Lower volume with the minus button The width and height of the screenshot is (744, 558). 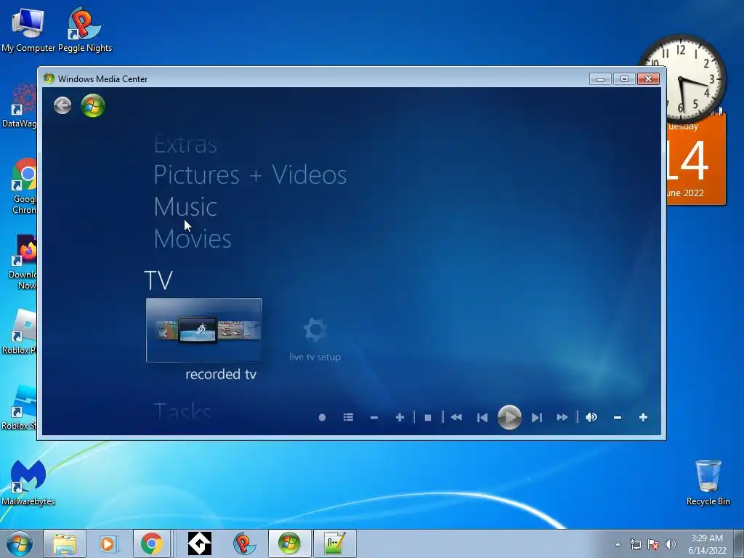point(618,418)
